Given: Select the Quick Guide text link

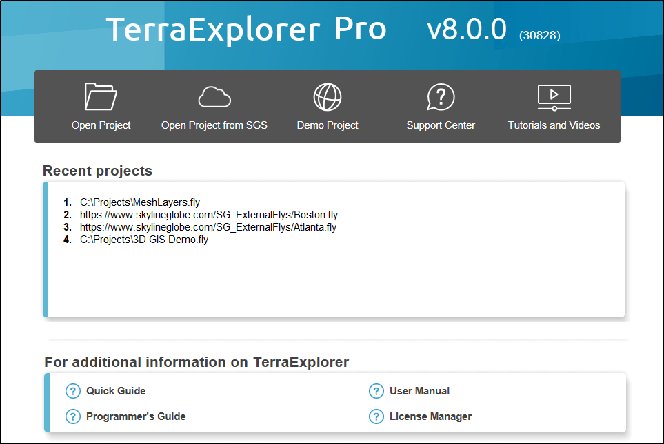Looking at the screenshot, I should click(116, 391).
